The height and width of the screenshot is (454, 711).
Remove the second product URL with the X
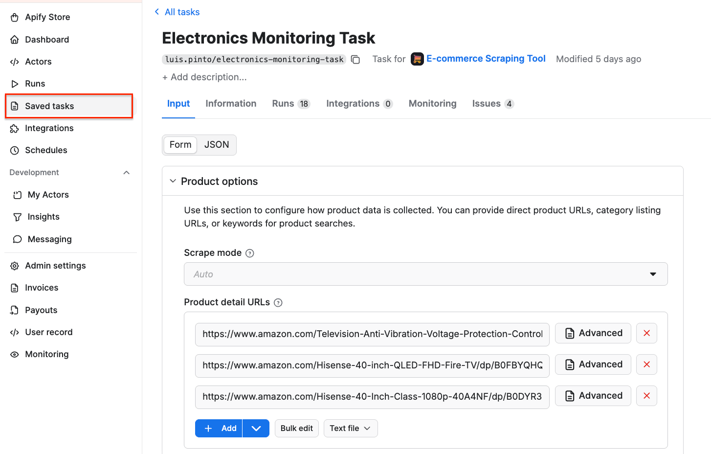646,364
